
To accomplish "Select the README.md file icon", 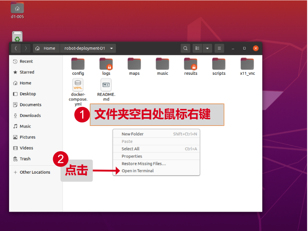I will 106,85.
